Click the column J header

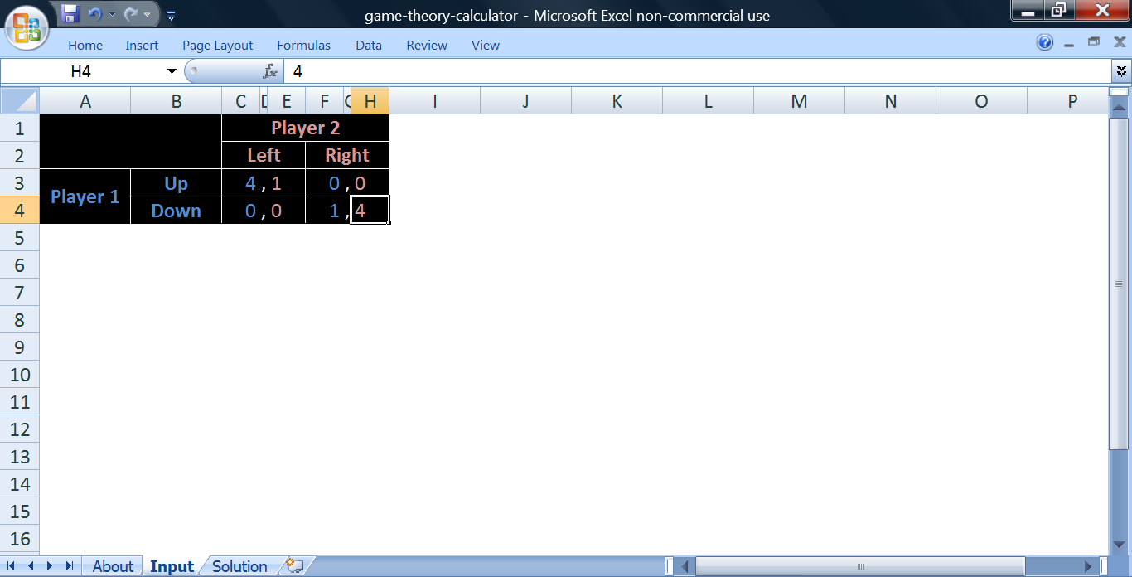tap(525, 101)
